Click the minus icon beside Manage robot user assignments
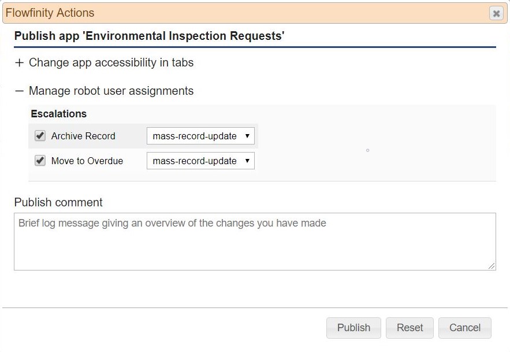This screenshot has width=510, height=352. [20, 91]
